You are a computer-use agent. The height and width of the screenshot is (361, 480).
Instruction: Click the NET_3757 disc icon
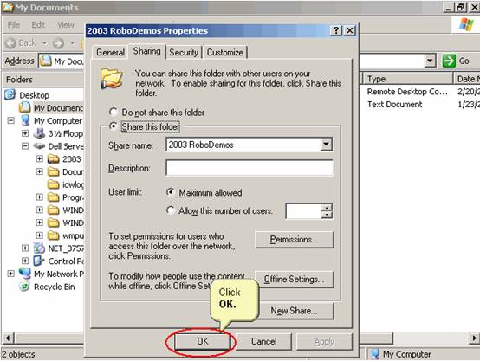(39, 248)
